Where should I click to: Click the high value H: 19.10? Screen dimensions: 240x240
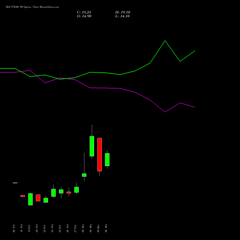[123, 12]
